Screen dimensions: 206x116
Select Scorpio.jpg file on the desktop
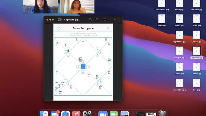click(x=179, y=53)
